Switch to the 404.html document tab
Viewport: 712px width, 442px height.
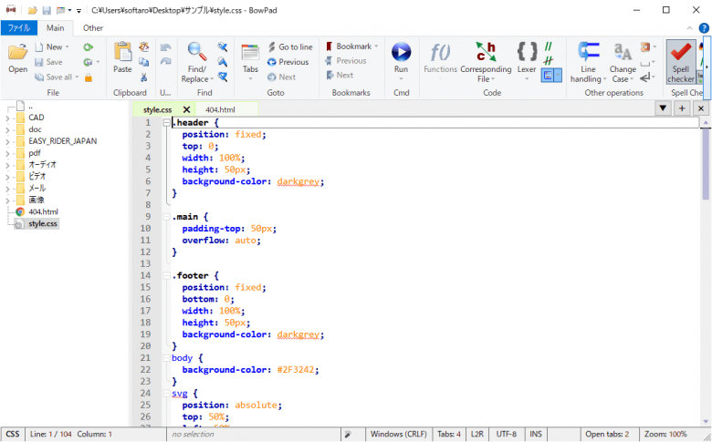click(x=220, y=109)
